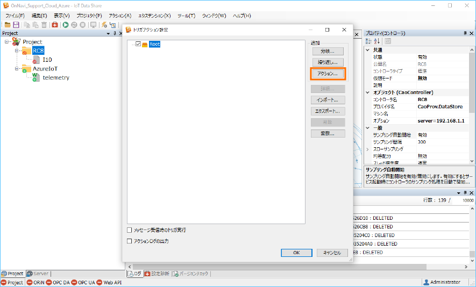
Task: Click the red diagnostics kit toolbar icon
Action: pos(55,25)
